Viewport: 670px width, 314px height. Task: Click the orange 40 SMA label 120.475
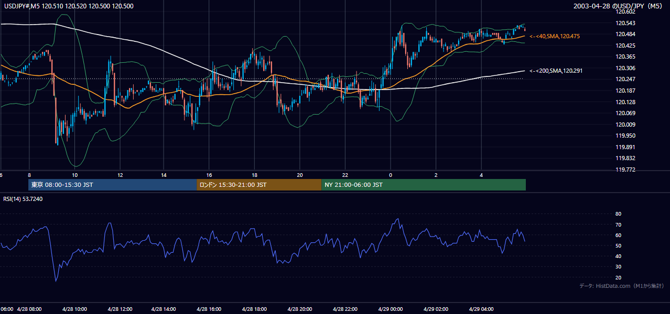coord(554,36)
